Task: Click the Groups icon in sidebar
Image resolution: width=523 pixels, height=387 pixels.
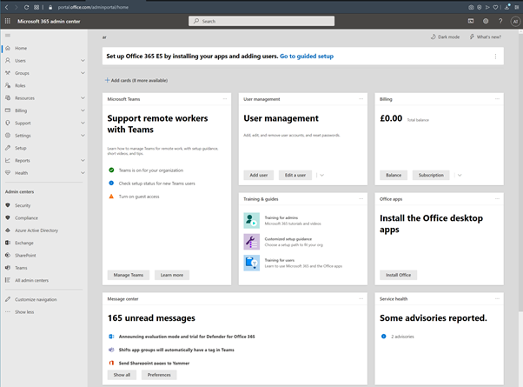Action: coord(8,73)
